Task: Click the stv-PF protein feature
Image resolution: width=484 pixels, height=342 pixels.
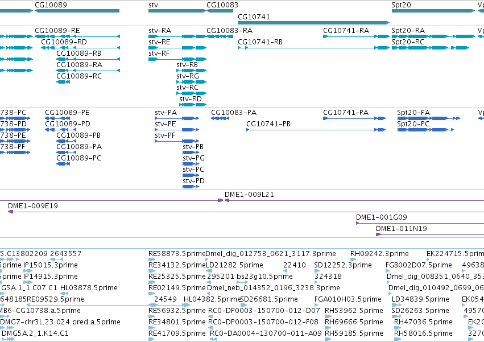Action: 177,141
